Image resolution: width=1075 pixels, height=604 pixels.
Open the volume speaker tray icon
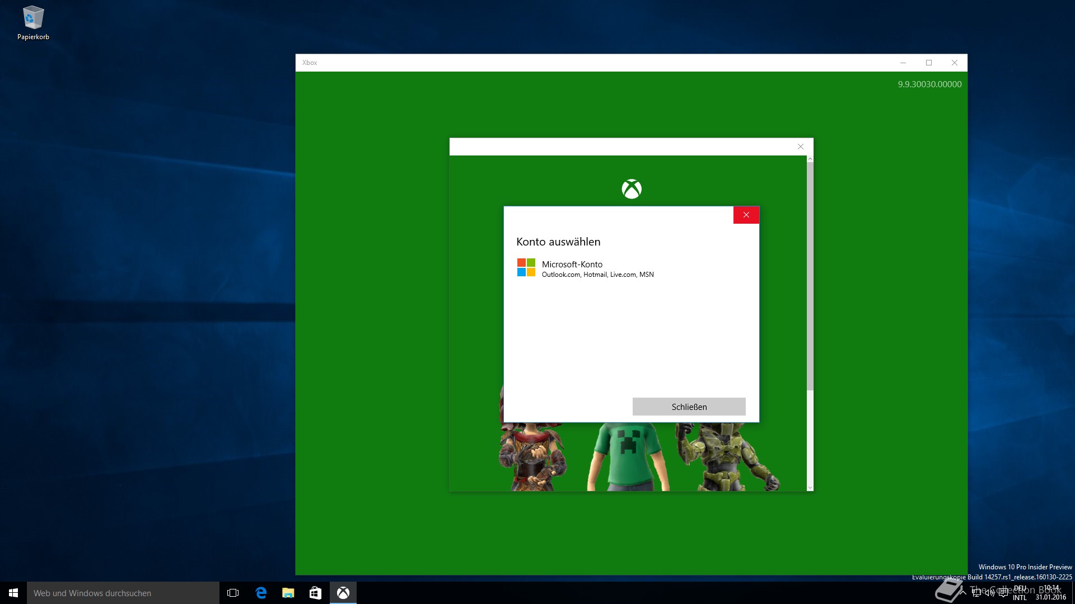[x=990, y=593]
